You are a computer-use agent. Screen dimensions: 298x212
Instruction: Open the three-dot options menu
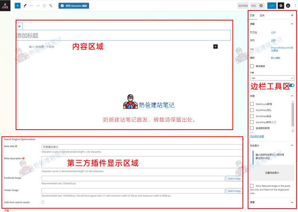tap(295, 6)
